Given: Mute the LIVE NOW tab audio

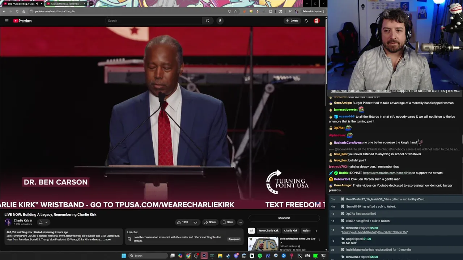Looking at the screenshot, I should click(x=37, y=4).
